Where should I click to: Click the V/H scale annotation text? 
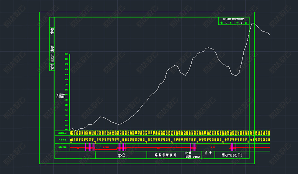coord(60,96)
